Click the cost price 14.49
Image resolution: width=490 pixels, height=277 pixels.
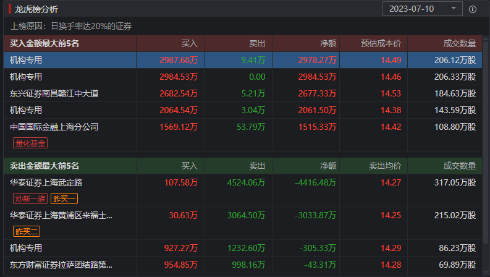point(391,60)
